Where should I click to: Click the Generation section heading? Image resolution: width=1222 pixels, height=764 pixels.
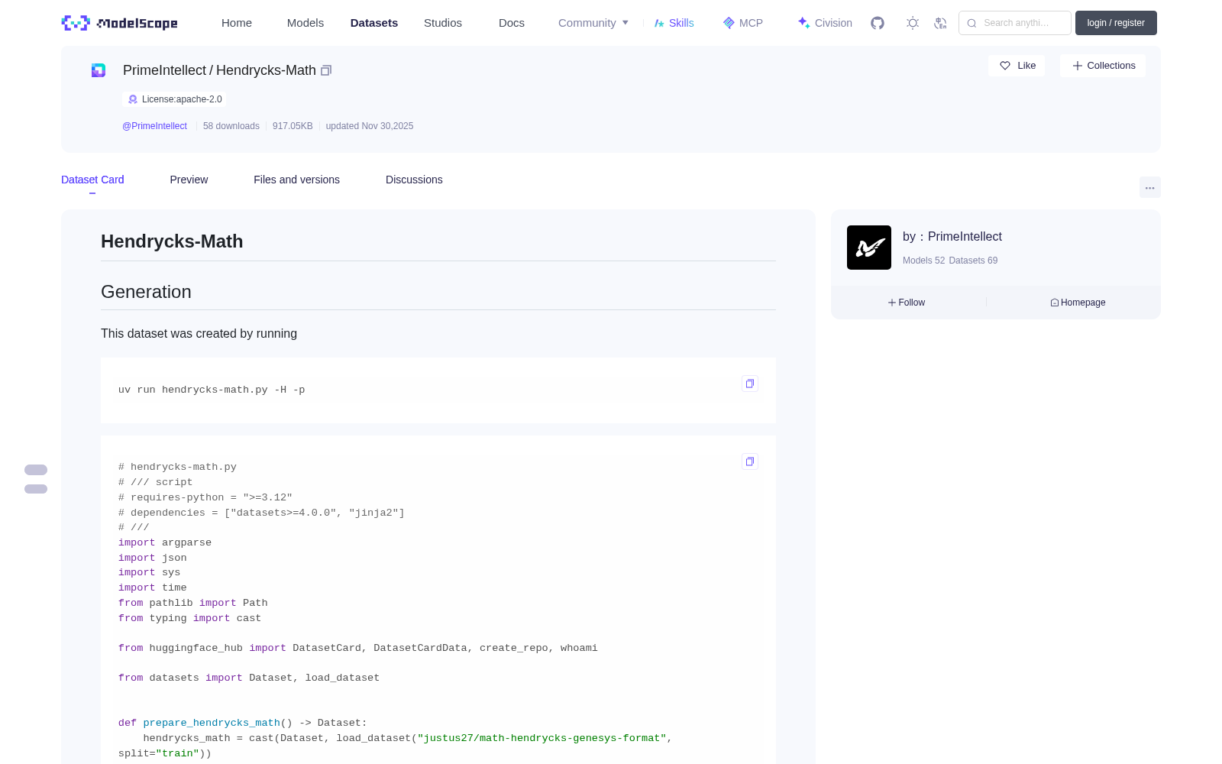[x=146, y=292]
